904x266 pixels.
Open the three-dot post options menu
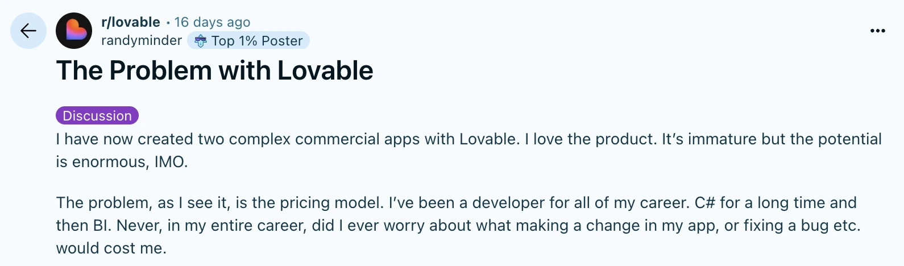click(877, 31)
